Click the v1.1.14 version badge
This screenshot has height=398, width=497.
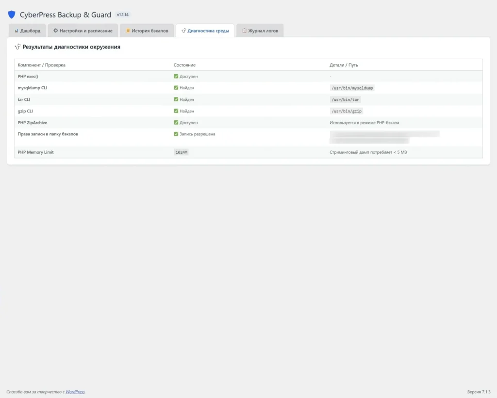(123, 15)
